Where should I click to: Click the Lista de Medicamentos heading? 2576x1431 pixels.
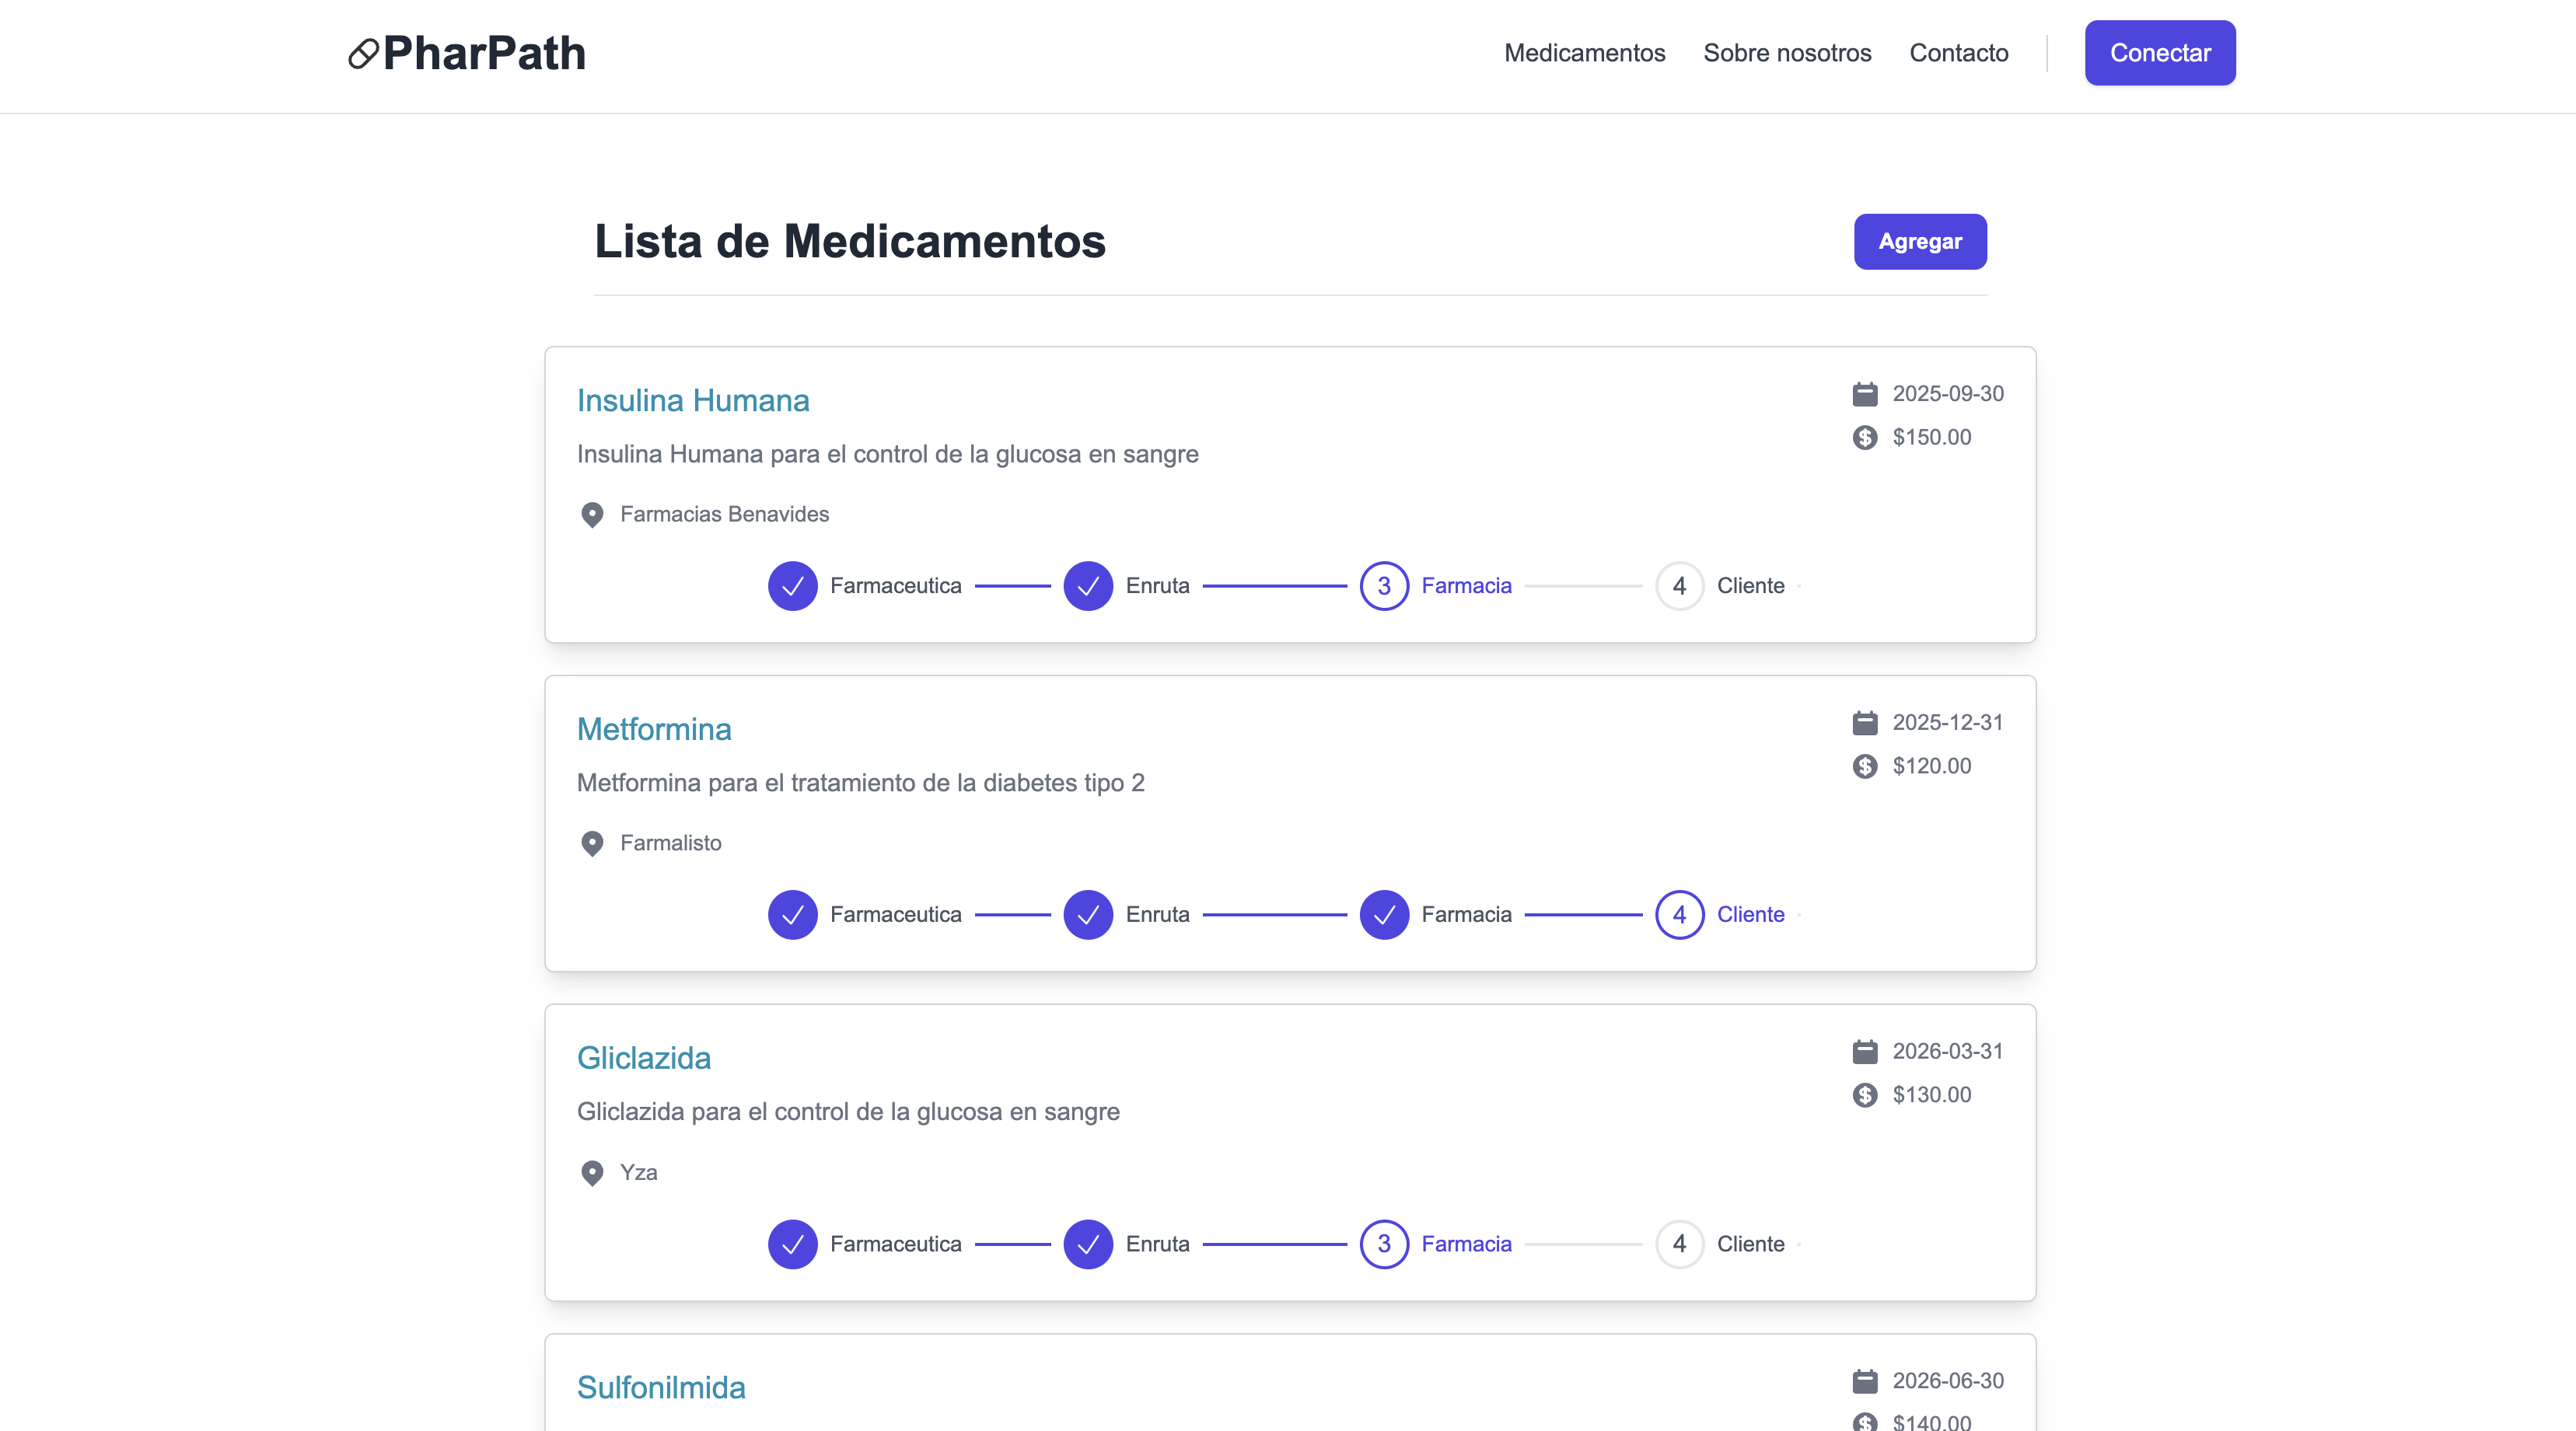(850, 241)
